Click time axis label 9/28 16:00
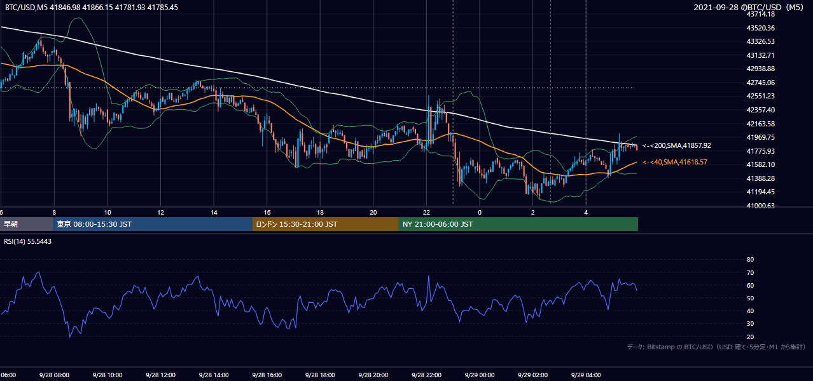Viewport: 813px width, 381px height. click(x=267, y=375)
